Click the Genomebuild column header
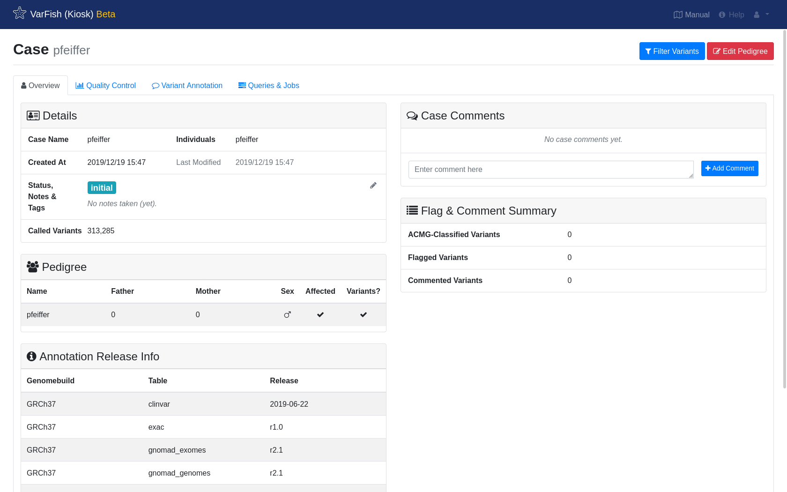The width and height of the screenshot is (787, 492). pyautogui.click(x=51, y=380)
